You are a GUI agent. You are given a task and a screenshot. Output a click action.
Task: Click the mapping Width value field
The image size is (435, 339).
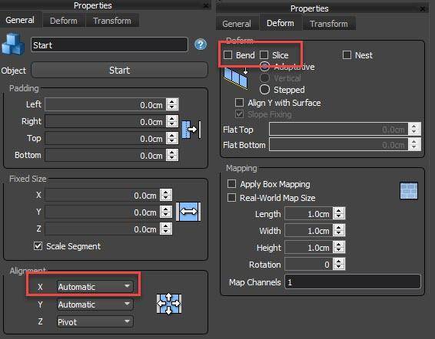pos(309,230)
